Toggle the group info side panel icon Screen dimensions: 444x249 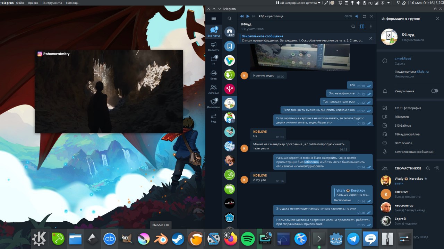click(x=362, y=26)
